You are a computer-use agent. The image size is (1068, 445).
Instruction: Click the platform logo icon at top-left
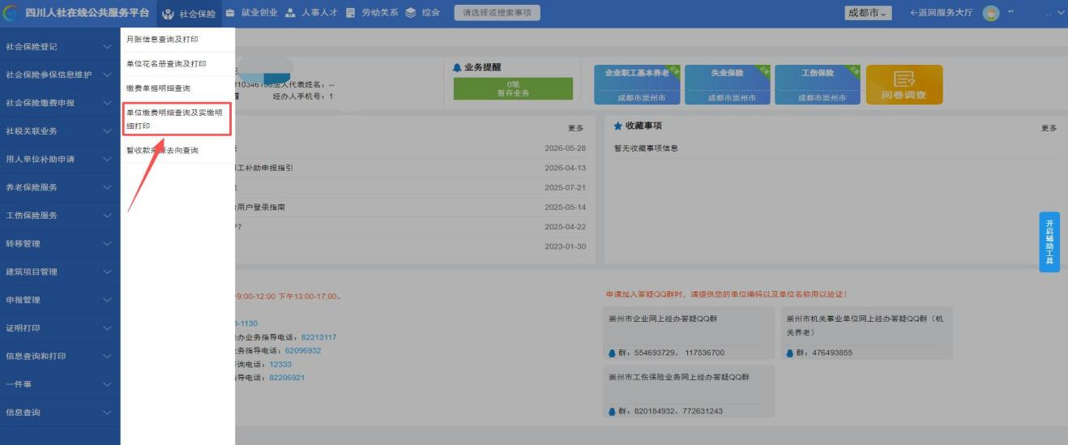point(11,14)
